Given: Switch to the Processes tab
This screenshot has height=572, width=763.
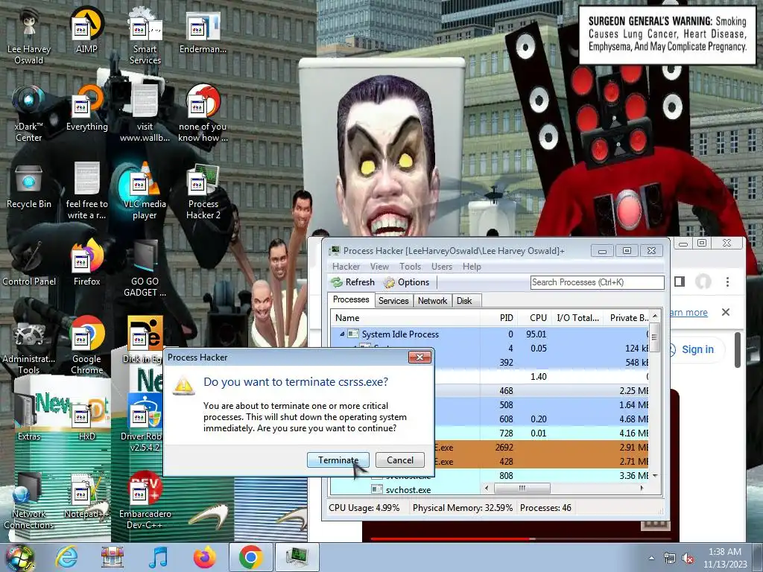Looking at the screenshot, I should pos(351,299).
